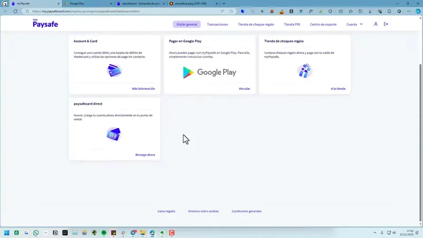Open Evernote from the taskbar
The width and height of the screenshot is (423, 238).
[x=162, y=233]
